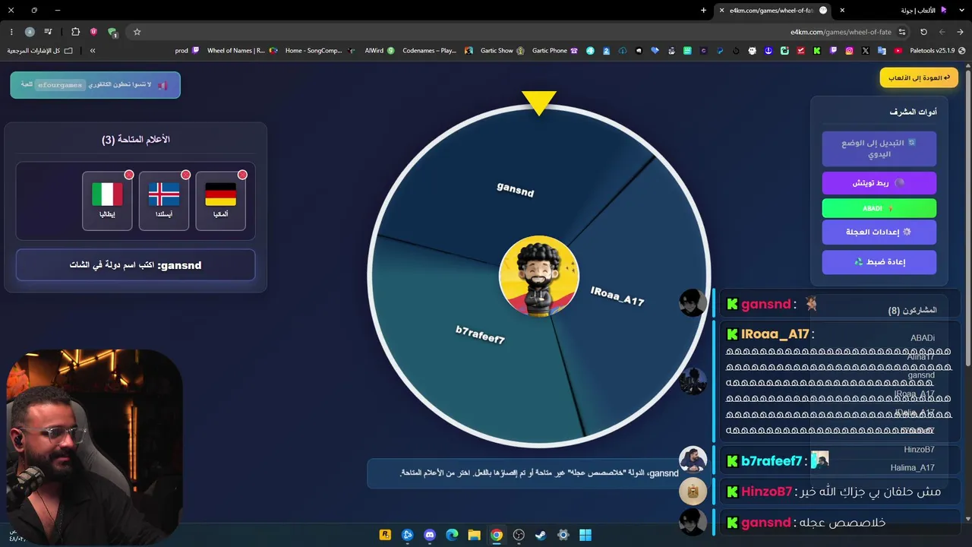Open the كل الإشارات المرجعية bookmarks folder
972x547 pixels.
tap(40, 51)
